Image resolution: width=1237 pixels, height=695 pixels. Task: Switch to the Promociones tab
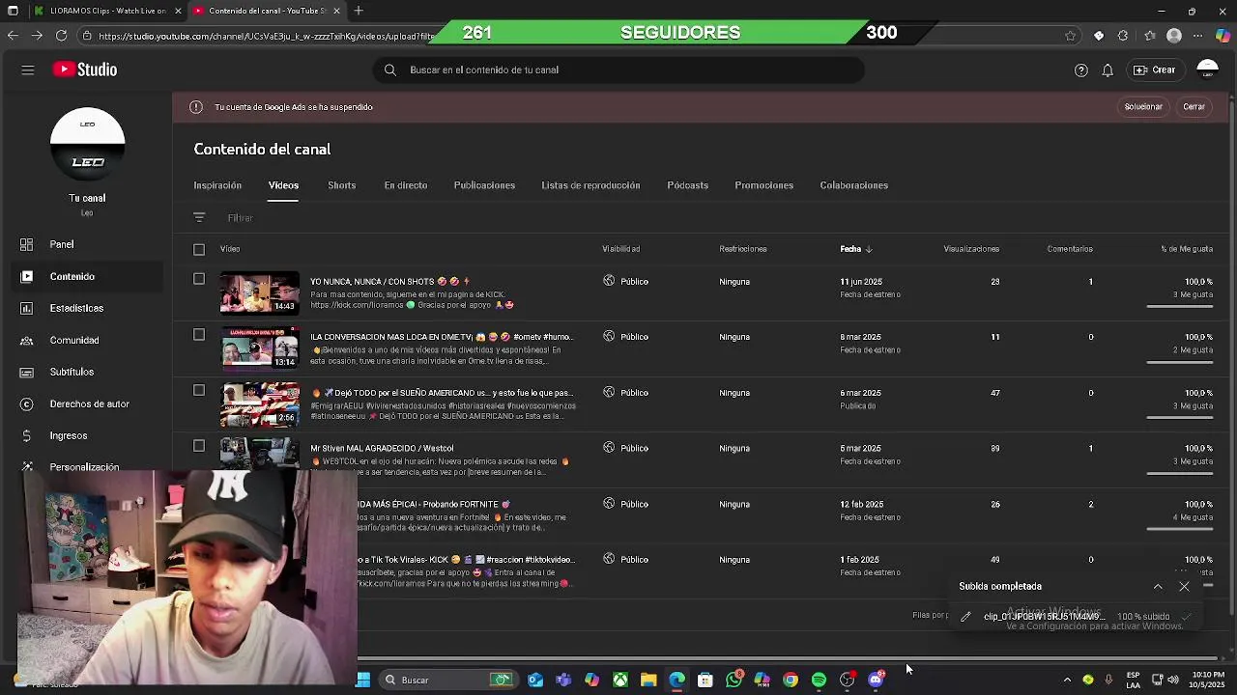[x=763, y=185]
